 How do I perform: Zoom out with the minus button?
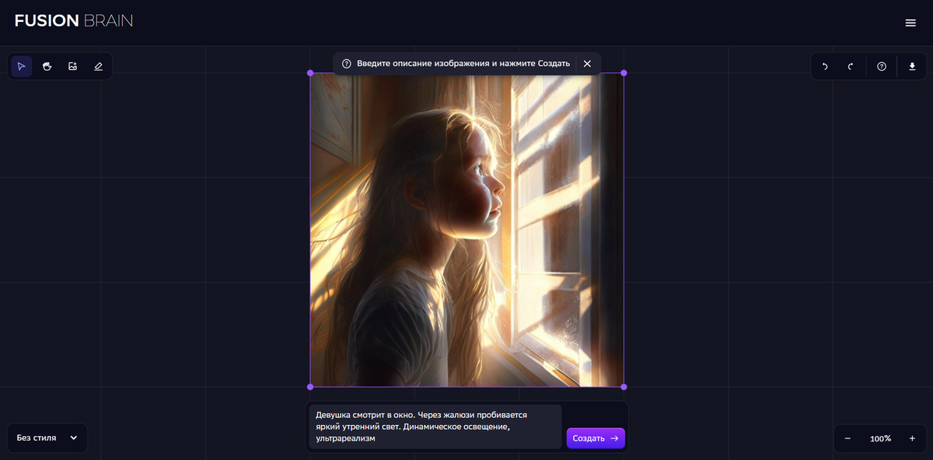point(847,438)
